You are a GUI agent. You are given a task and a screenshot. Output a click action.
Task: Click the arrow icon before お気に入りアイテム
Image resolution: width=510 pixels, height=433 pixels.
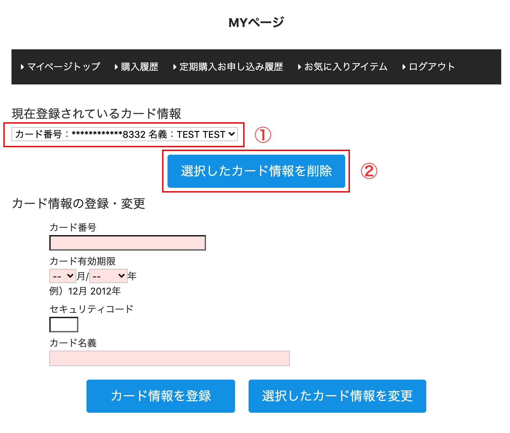[x=300, y=67]
